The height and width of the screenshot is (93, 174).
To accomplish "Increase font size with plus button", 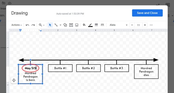I will [145, 25].
